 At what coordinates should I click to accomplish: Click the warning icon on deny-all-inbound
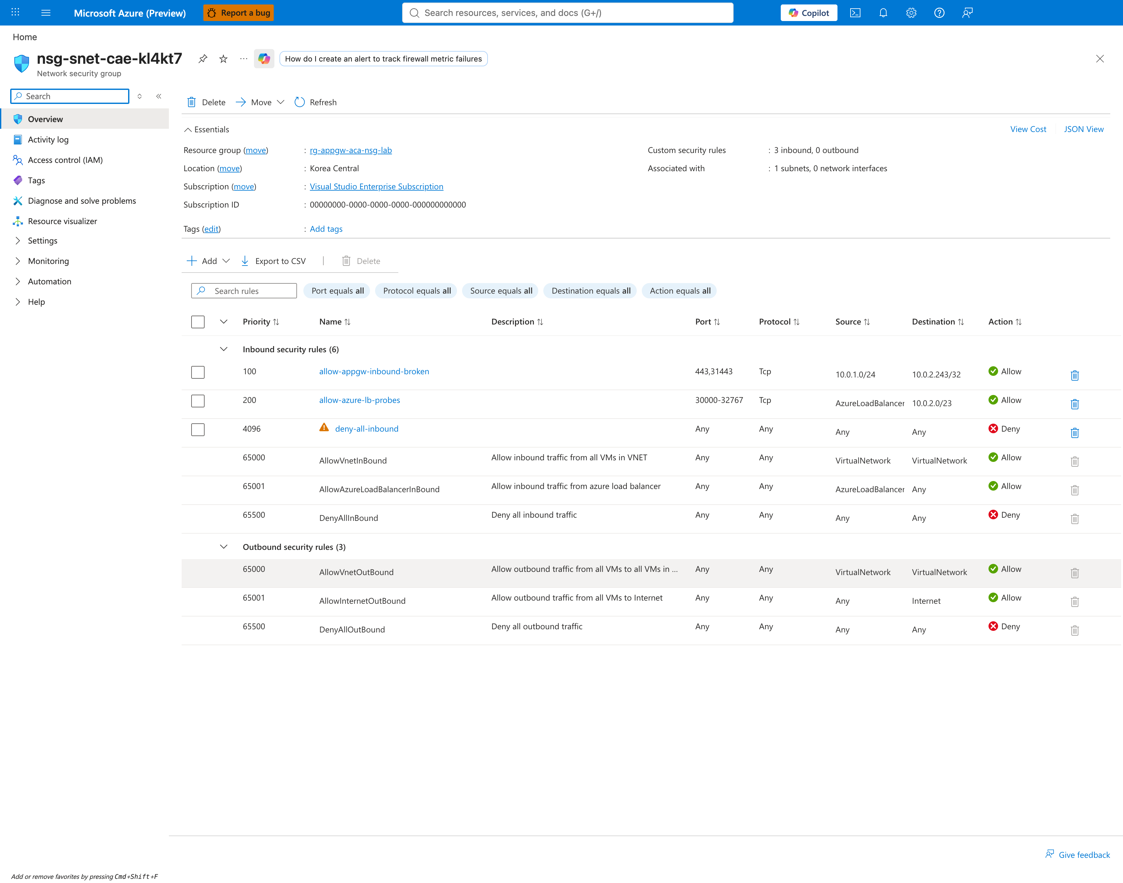324,427
